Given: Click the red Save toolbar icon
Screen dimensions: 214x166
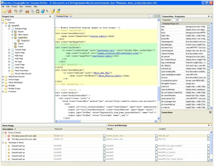Looking at the screenshot, I should [10, 11].
